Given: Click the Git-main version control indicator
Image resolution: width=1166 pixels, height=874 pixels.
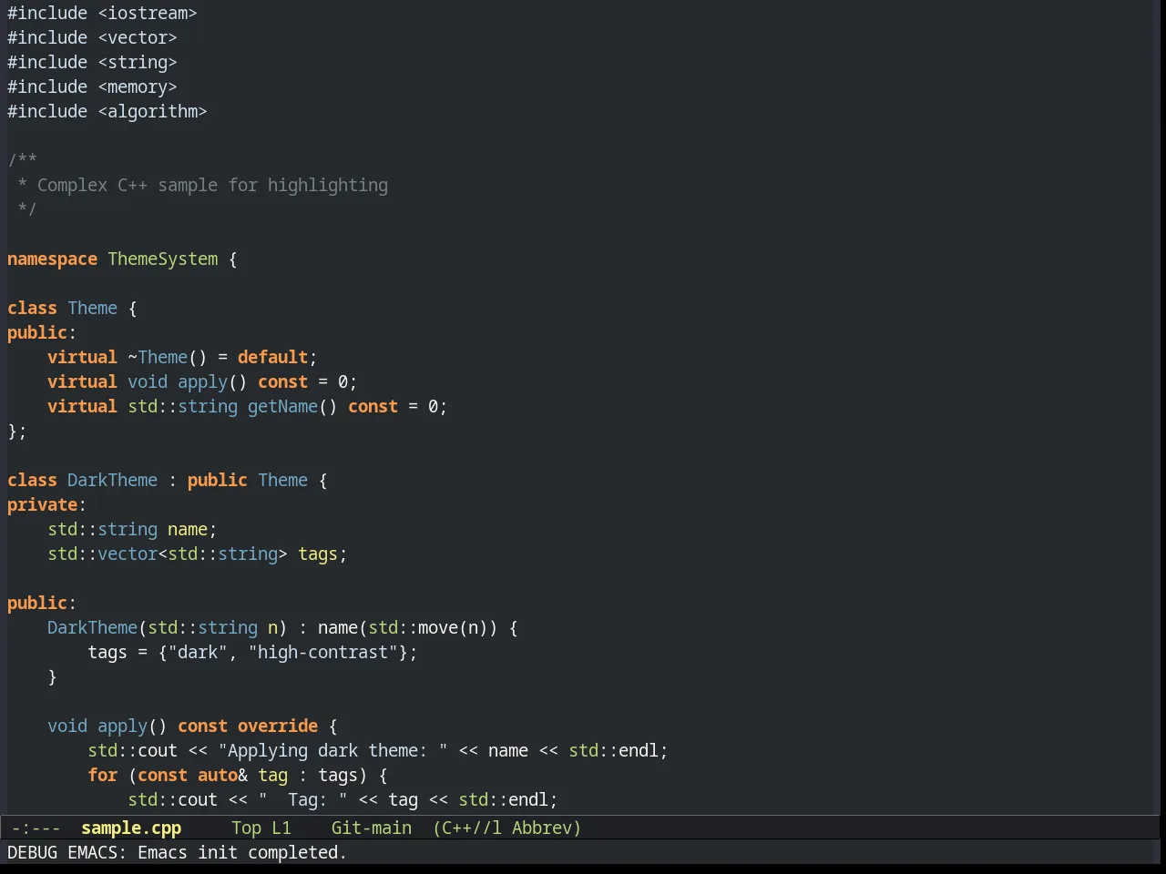Looking at the screenshot, I should 372,828.
